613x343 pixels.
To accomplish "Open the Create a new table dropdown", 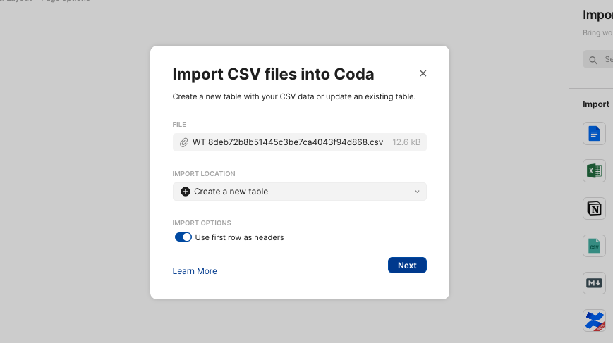I will (300, 192).
